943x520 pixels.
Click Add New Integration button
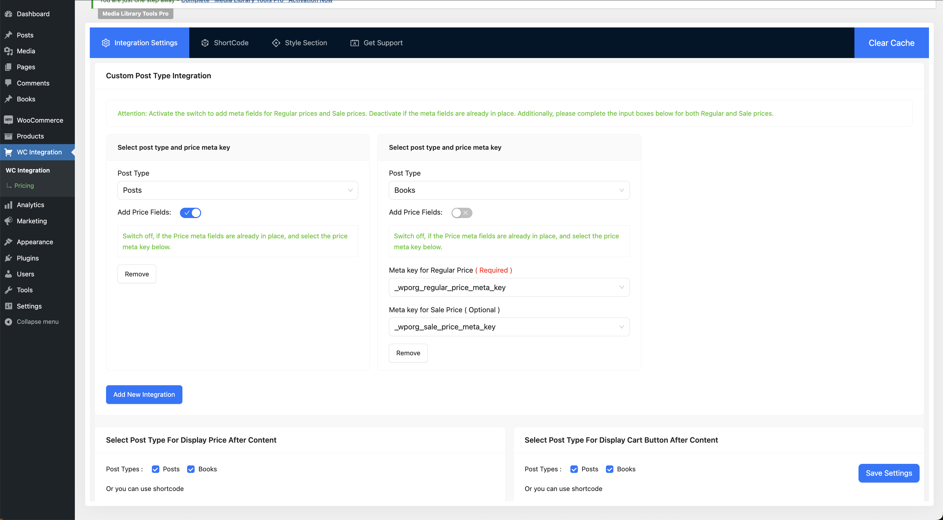[144, 394]
